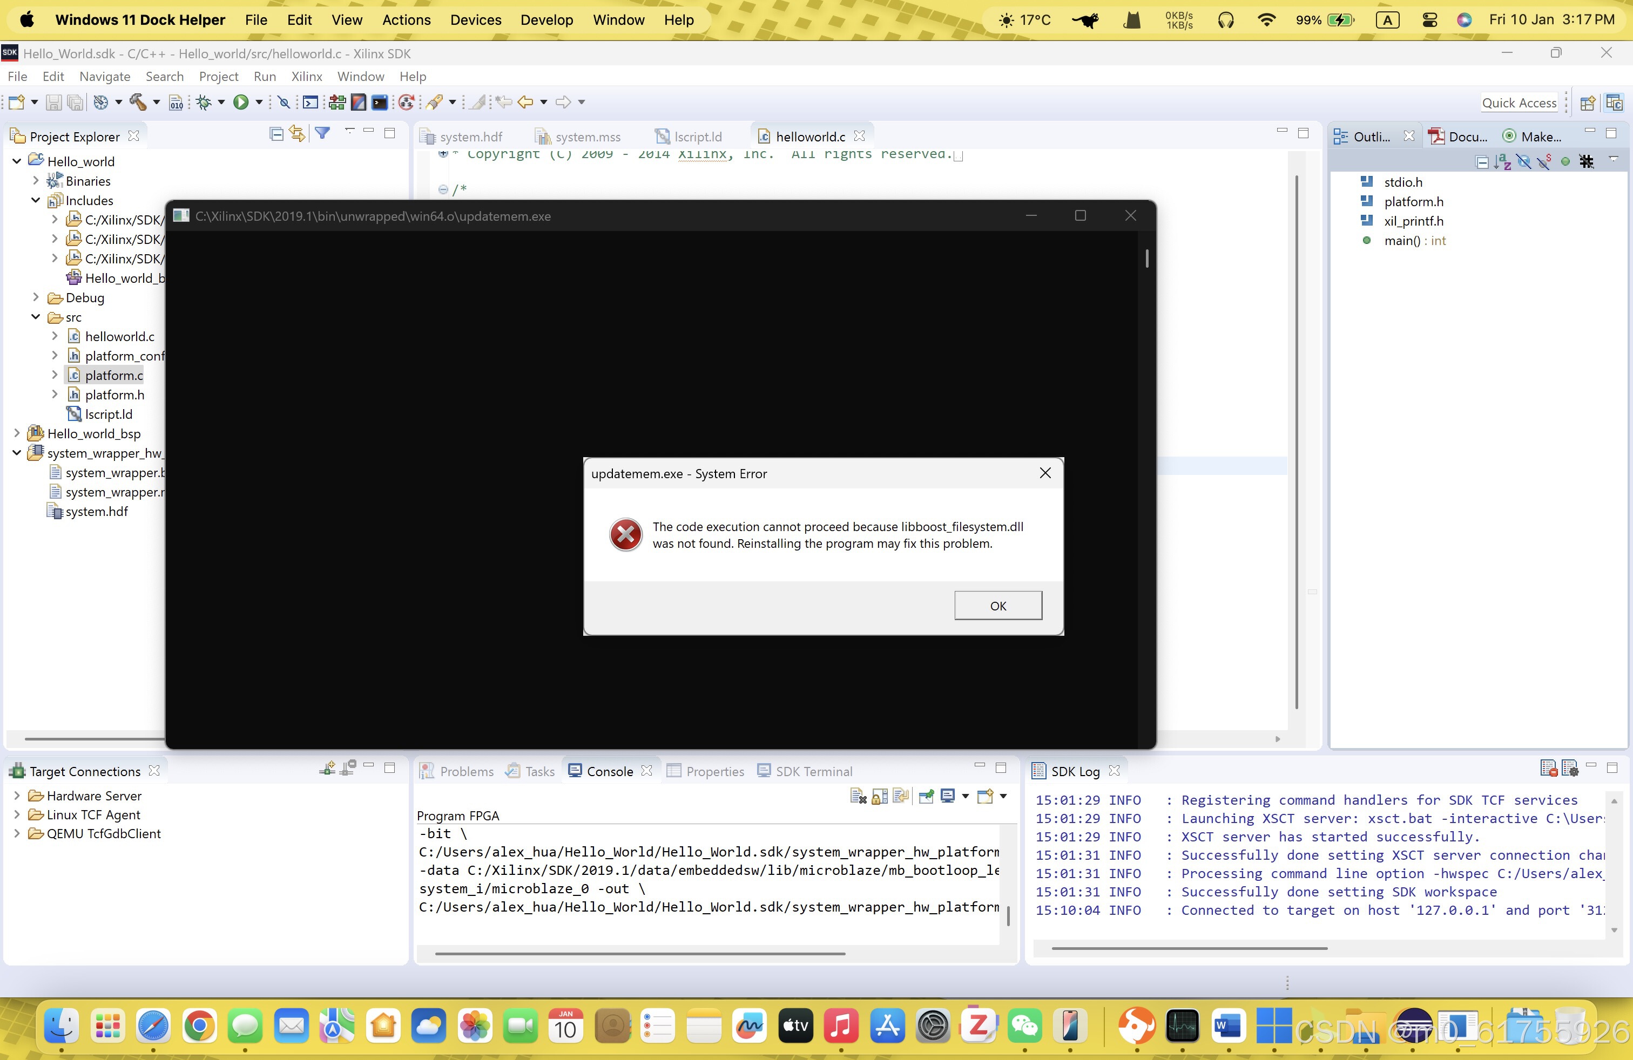Toggle alphabetical sort in Outline panel
The height and width of the screenshot is (1060, 1633).
click(1503, 162)
